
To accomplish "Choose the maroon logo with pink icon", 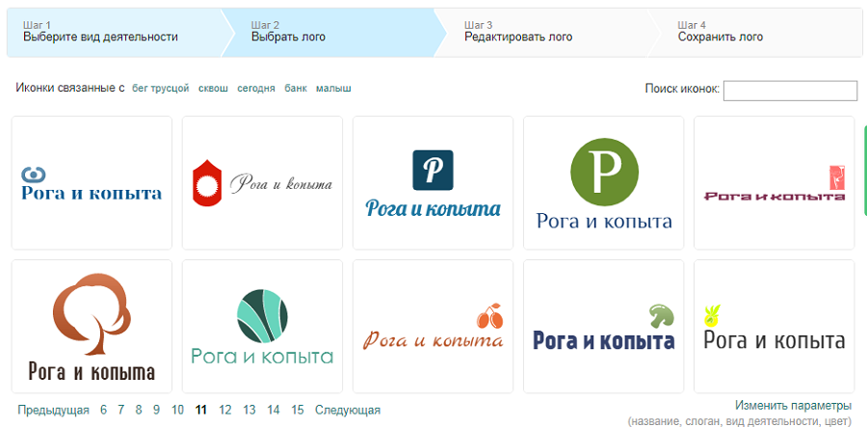I will click(x=774, y=183).
